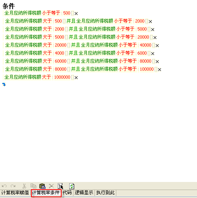Click 全月应纳所得税额 variable in the first row
The width and height of the screenshot is (197, 198).
(x=23, y=13)
